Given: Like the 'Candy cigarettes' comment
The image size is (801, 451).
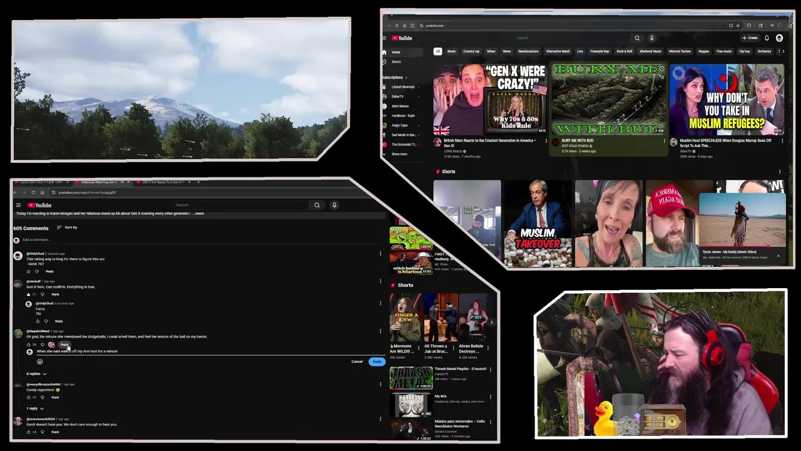Looking at the screenshot, I should (x=28, y=397).
